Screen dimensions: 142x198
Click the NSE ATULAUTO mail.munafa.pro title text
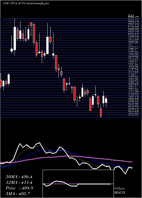26,3
